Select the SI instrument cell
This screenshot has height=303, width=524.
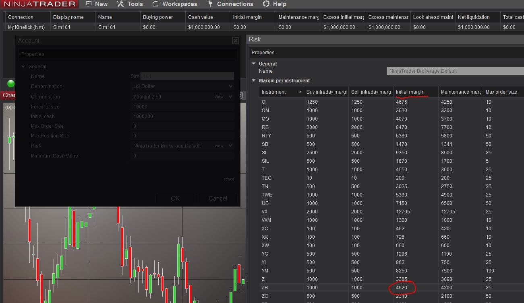pyautogui.click(x=282, y=153)
